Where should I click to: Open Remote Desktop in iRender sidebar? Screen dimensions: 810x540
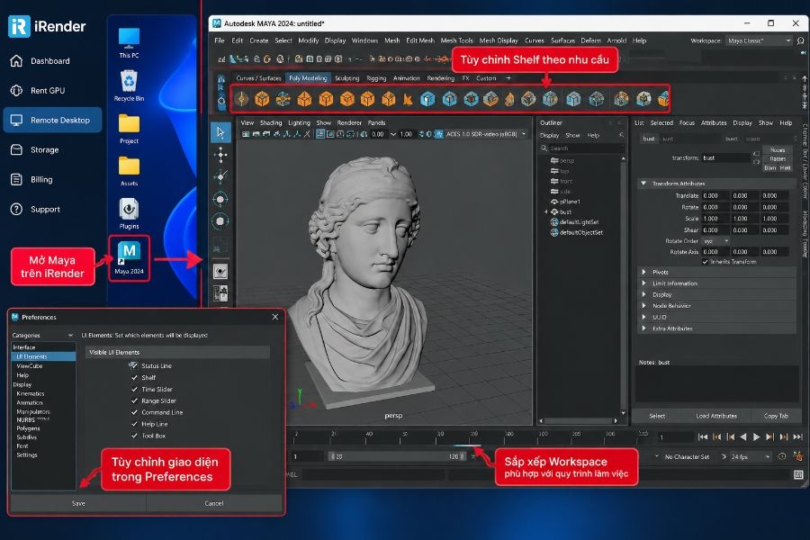[x=53, y=121]
